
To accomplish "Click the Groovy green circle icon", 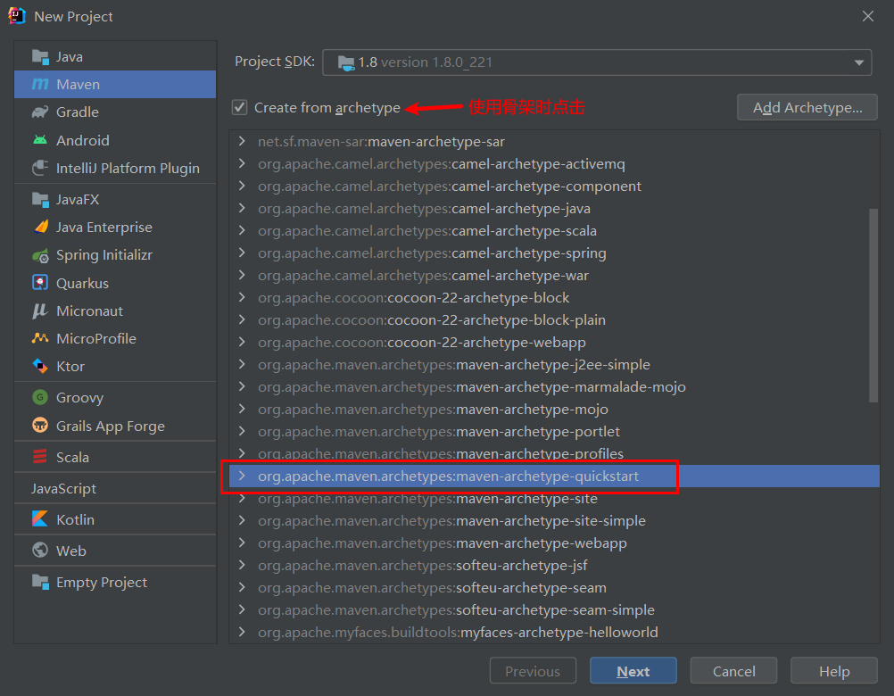I will tap(40, 397).
